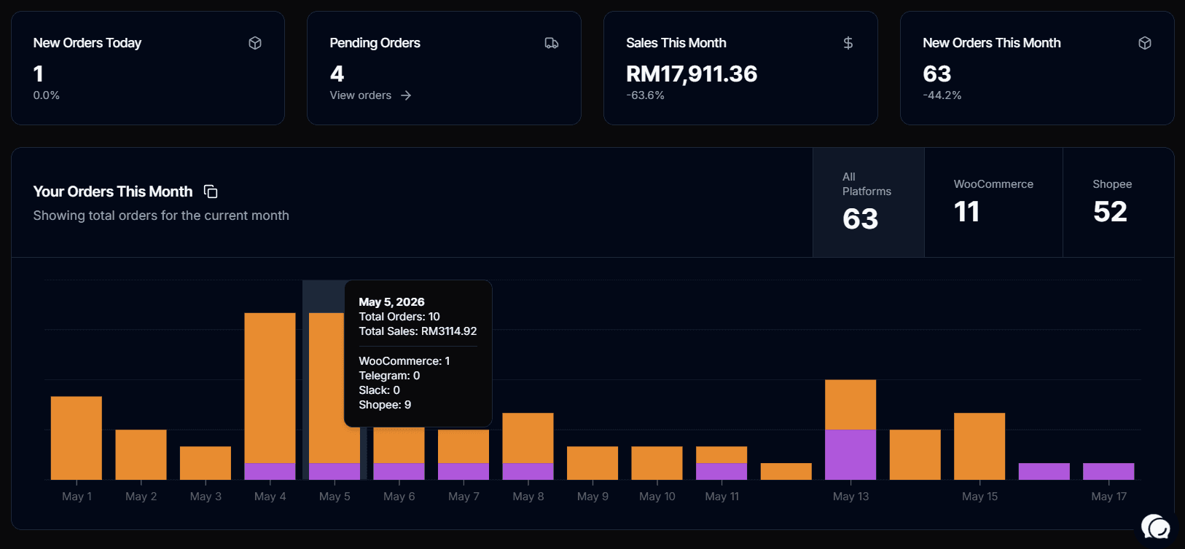This screenshot has height=549, width=1185.
Task: Click the box icon in New Orders This Month card
Action: [1145, 43]
